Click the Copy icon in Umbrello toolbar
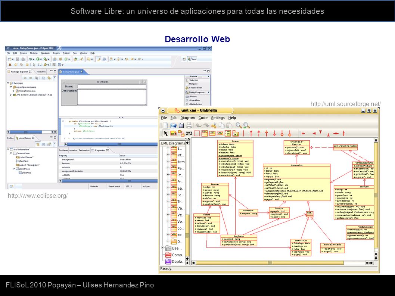The image size is (395, 296). (221, 125)
